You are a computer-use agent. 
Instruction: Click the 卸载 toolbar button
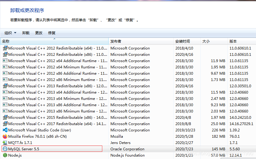(26, 33)
